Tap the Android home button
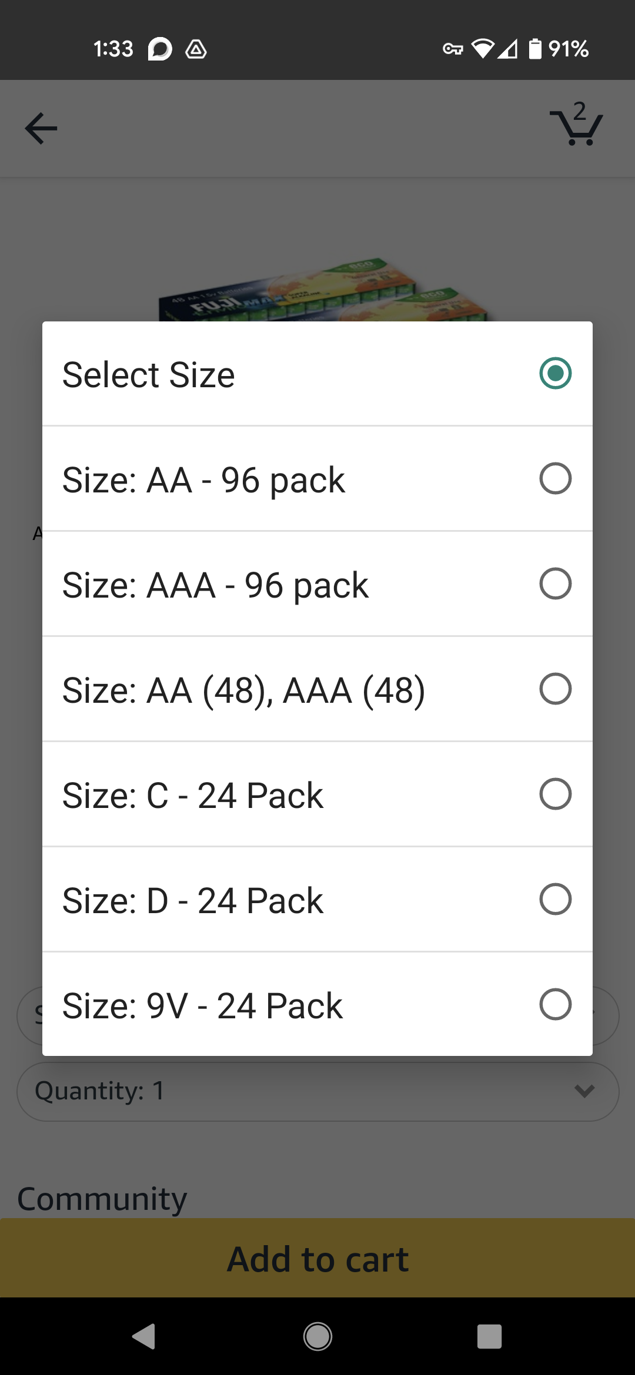The width and height of the screenshot is (635, 1375). click(317, 1336)
